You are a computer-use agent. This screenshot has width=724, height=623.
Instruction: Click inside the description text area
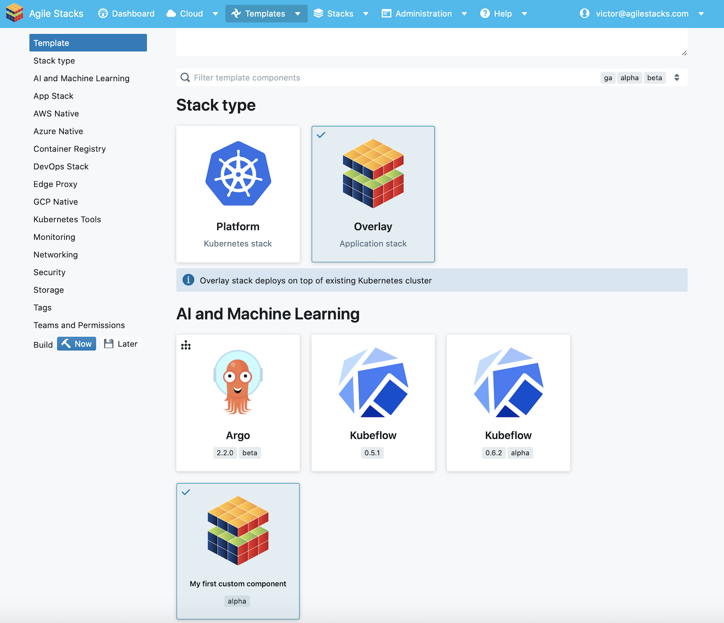(432, 42)
